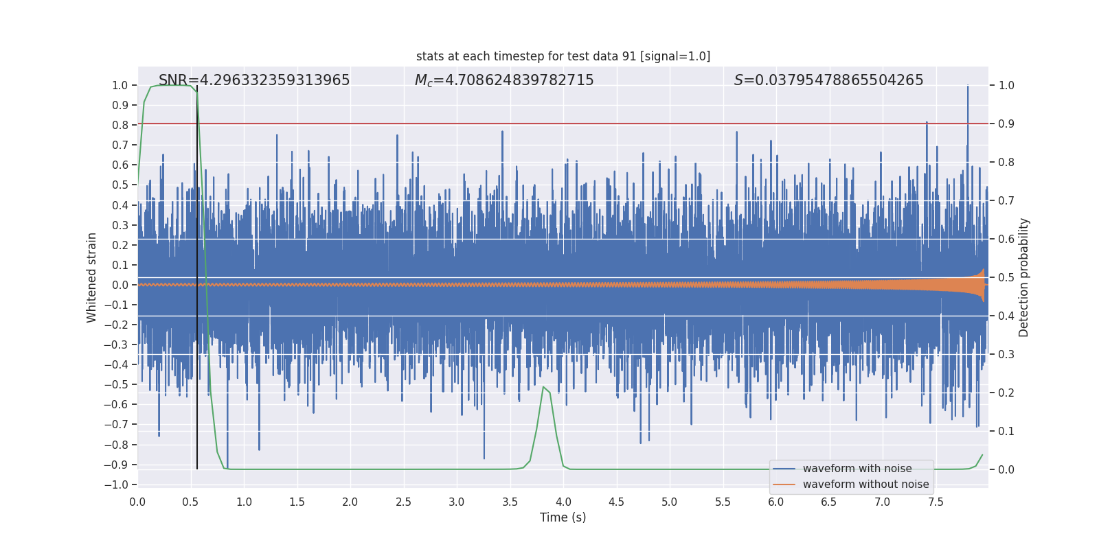Click the 7.5 tick label on the time axis
The height and width of the screenshot is (549, 1099).
pos(936,502)
